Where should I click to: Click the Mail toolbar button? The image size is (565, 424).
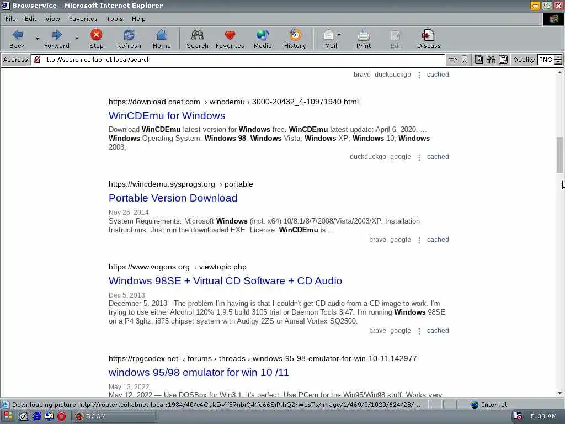click(x=331, y=39)
